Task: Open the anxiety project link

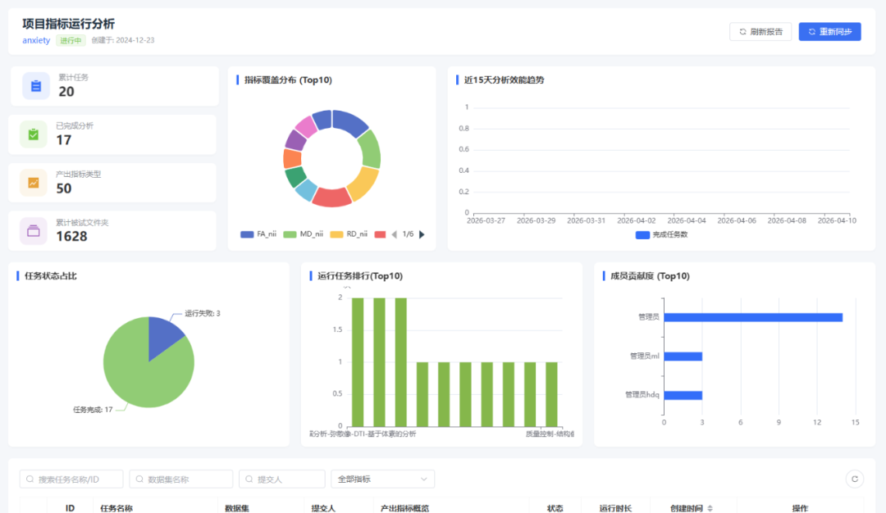Action: coord(36,40)
